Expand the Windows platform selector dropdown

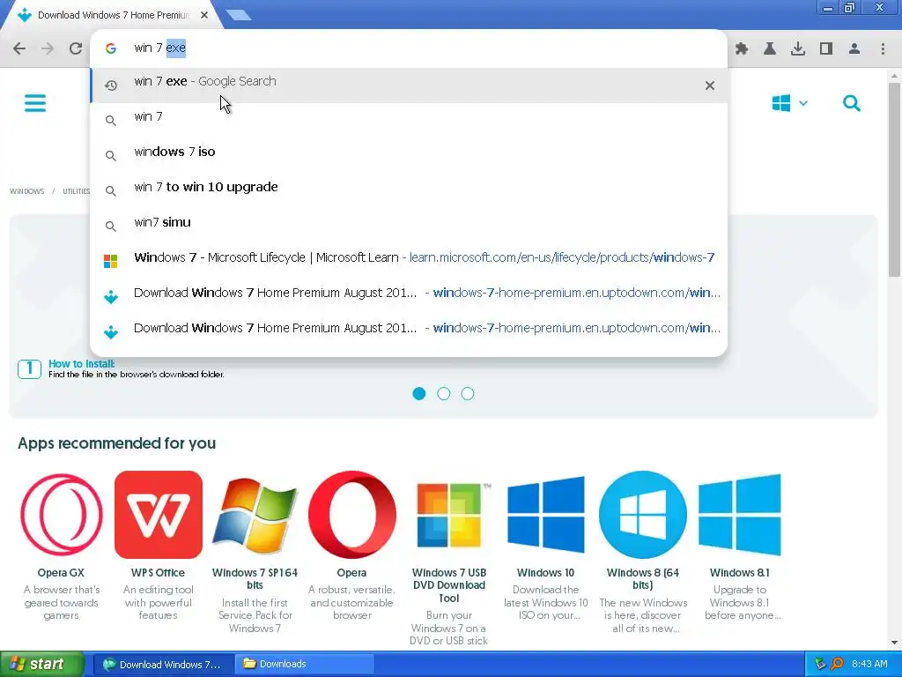[x=789, y=104]
